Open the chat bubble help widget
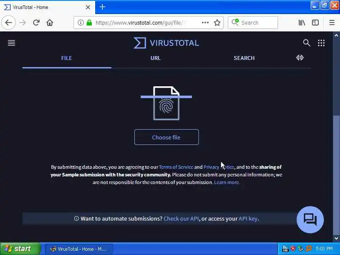This screenshot has height=255, width=340. tap(310, 219)
